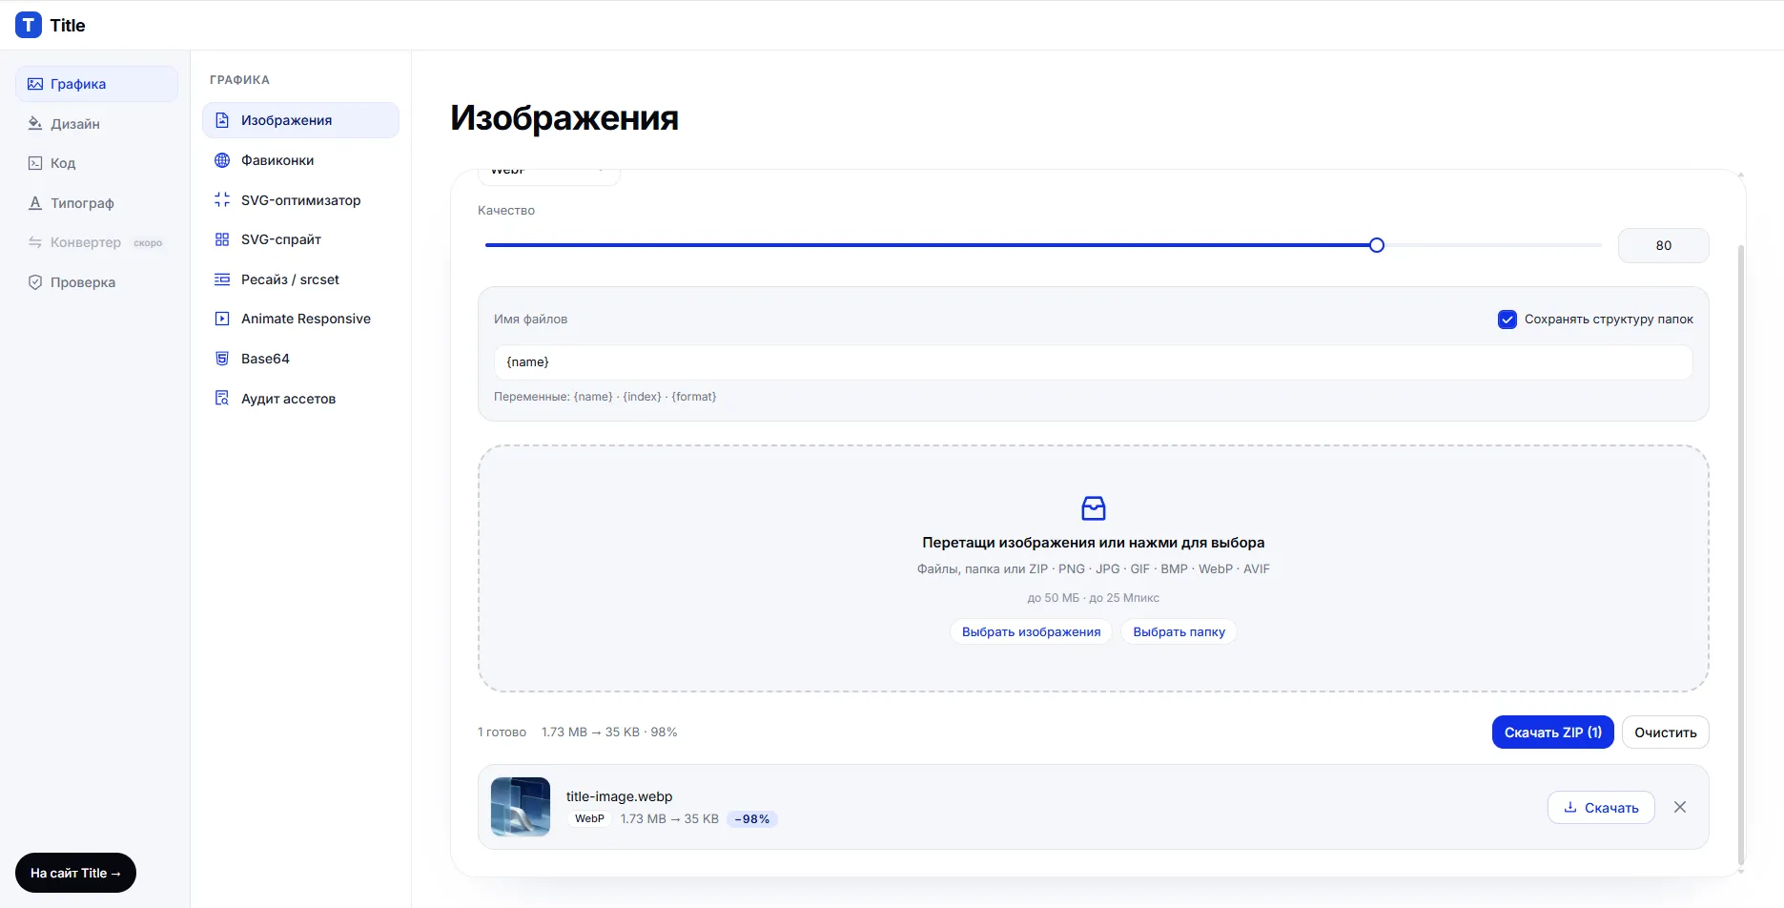Remove title-image.webp with the X icon
This screenshot has height=908, width=1784.
[1680, 807]
